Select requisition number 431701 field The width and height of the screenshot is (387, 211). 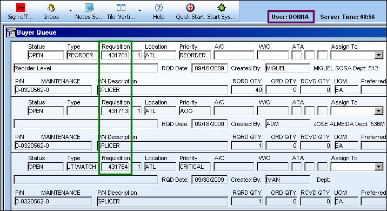point(115,55)
